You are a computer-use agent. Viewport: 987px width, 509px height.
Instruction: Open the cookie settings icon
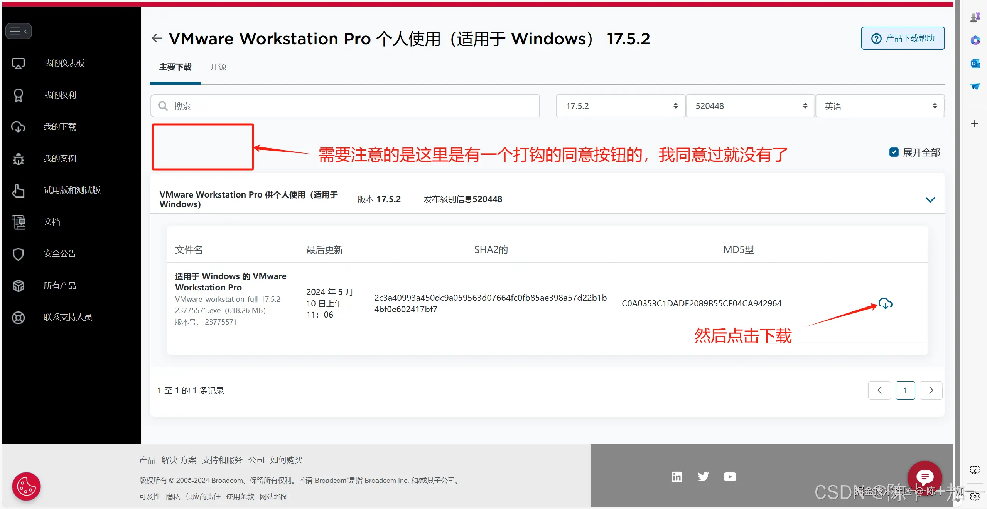26,486
